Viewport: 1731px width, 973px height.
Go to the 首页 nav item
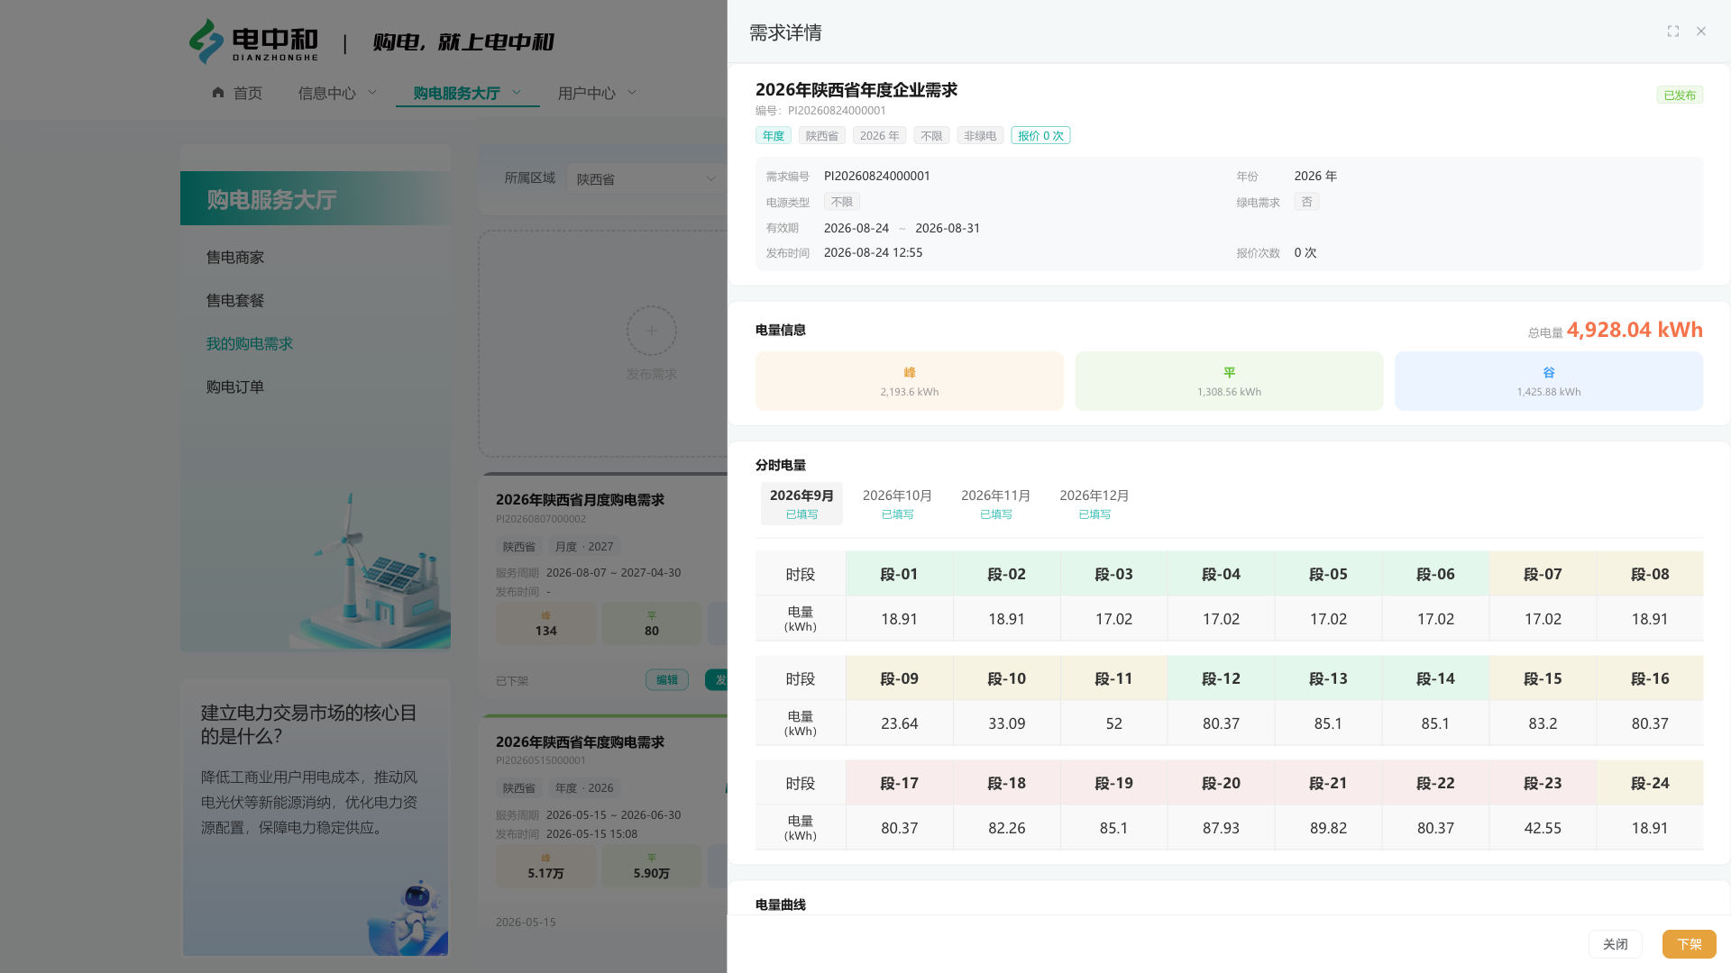(x=237, y=93)
